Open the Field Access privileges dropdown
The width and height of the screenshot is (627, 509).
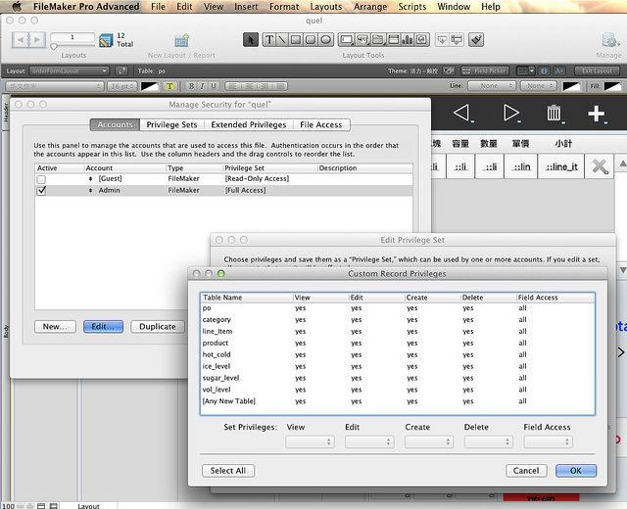pyautogui.click(x=549, y=441)
